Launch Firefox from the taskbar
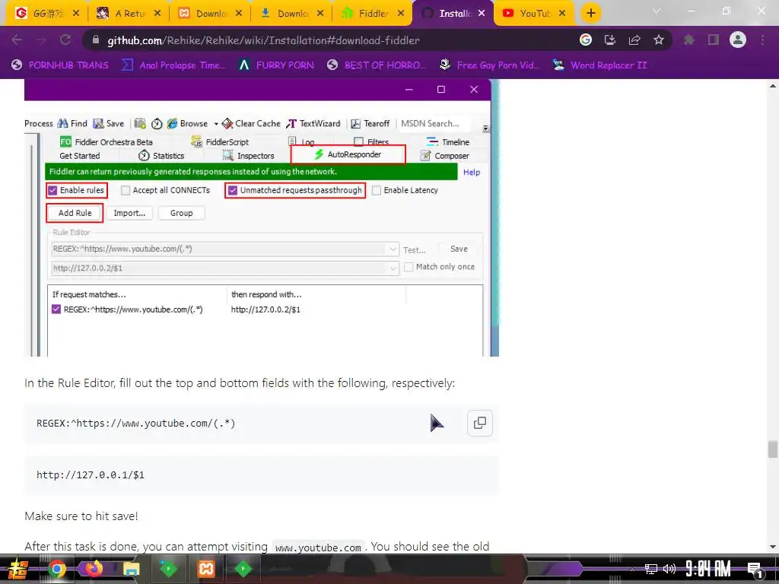 tap(94, 569)
